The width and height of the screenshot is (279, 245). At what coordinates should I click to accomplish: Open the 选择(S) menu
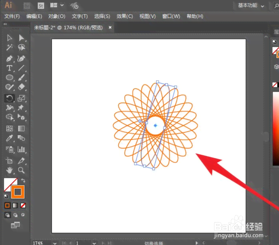(102, 16)
